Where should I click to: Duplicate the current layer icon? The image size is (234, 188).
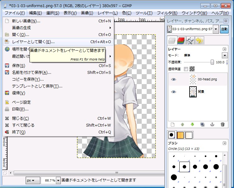point(202,124)
